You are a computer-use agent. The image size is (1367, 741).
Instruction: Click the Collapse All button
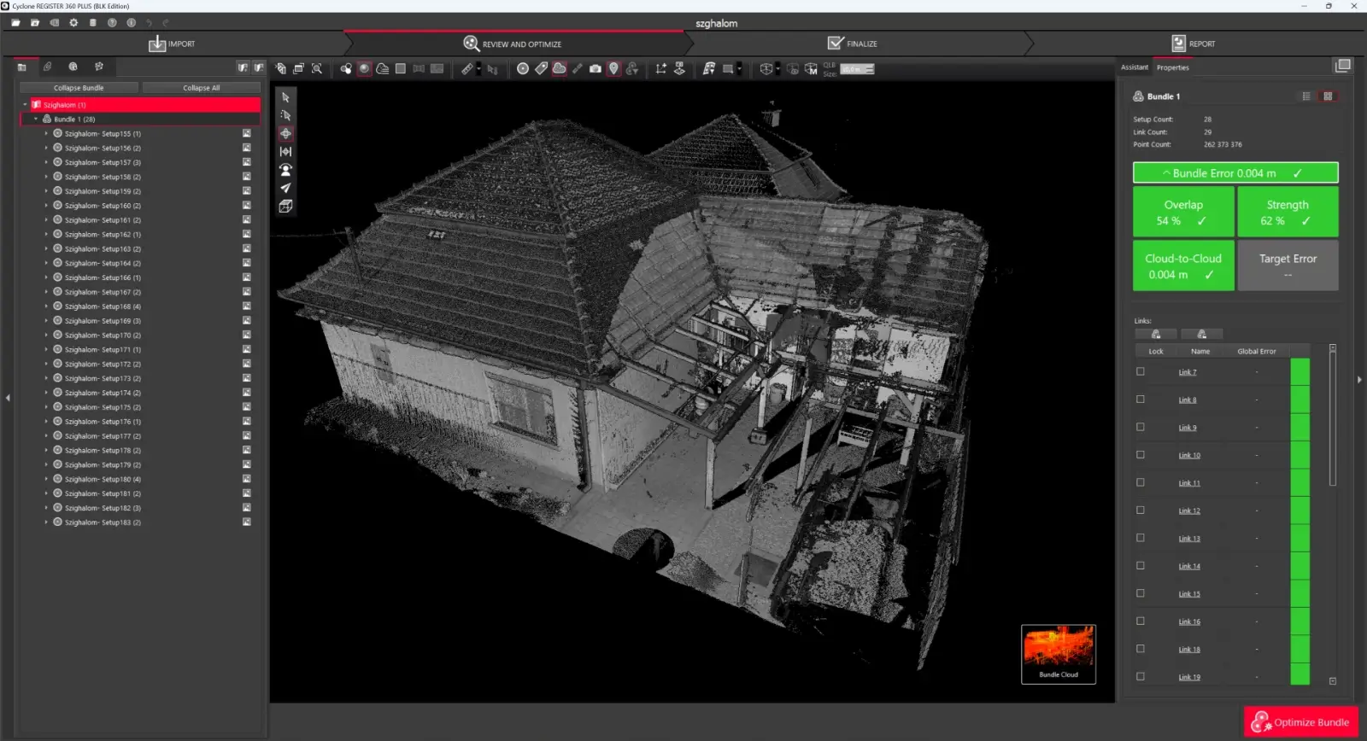201,88
